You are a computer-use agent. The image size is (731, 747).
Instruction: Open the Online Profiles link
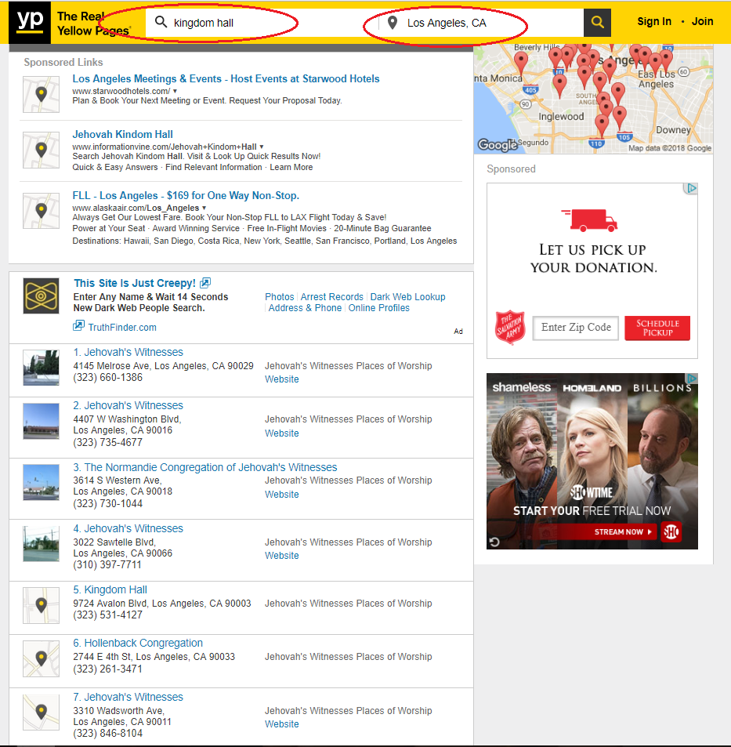378,308
